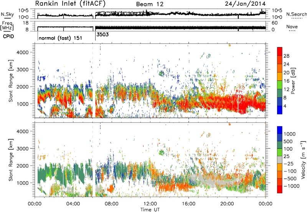
Task: Click the "4" tick on the Power color bar
Action: click(x=285, y=106)
